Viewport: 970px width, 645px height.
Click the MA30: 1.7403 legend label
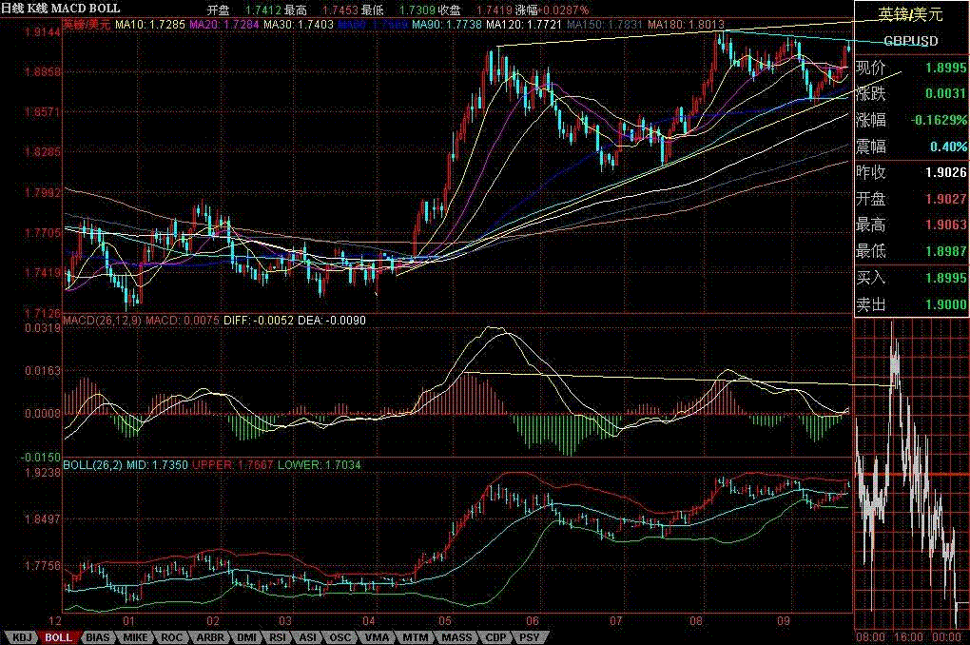[x=299, y=25]
